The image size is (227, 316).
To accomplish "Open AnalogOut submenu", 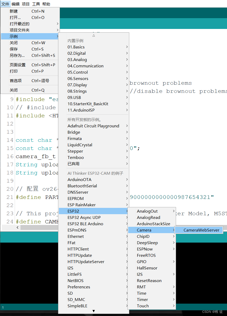I will click(x=152, y=211).
